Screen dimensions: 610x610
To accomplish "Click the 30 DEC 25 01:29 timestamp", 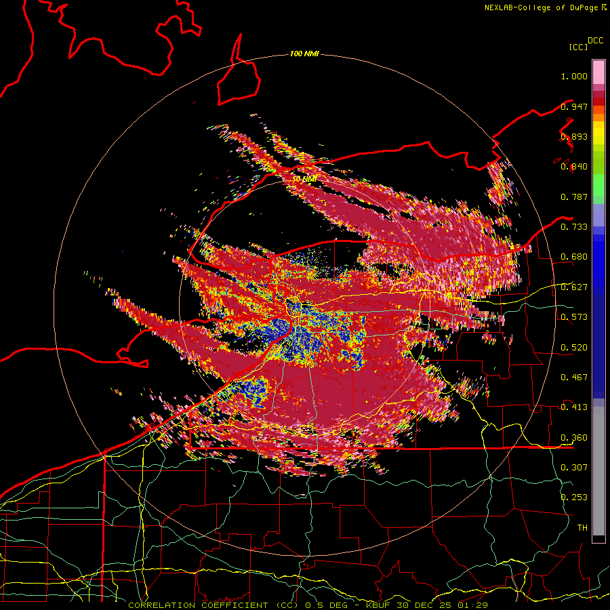I will point(443,605).
